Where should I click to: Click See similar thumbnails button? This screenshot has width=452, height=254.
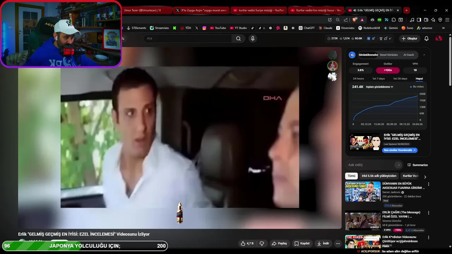pos(400,150)
